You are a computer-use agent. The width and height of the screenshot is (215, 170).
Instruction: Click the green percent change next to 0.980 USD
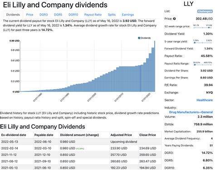point(80,149)
